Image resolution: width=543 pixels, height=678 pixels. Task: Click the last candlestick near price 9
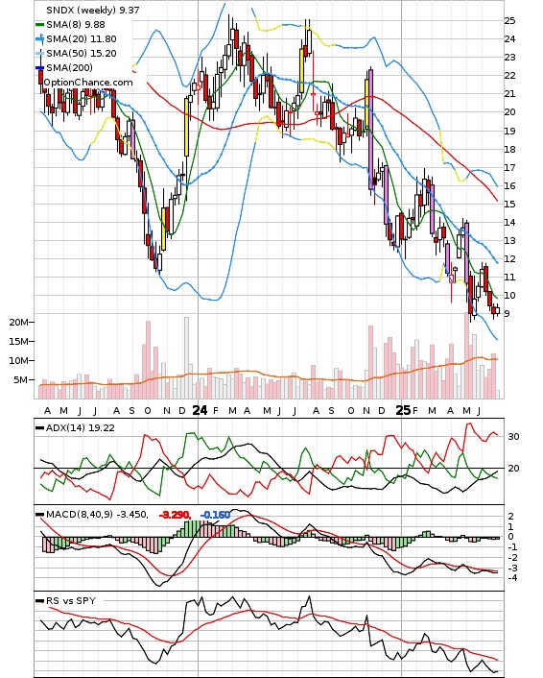tap(497, 310)
